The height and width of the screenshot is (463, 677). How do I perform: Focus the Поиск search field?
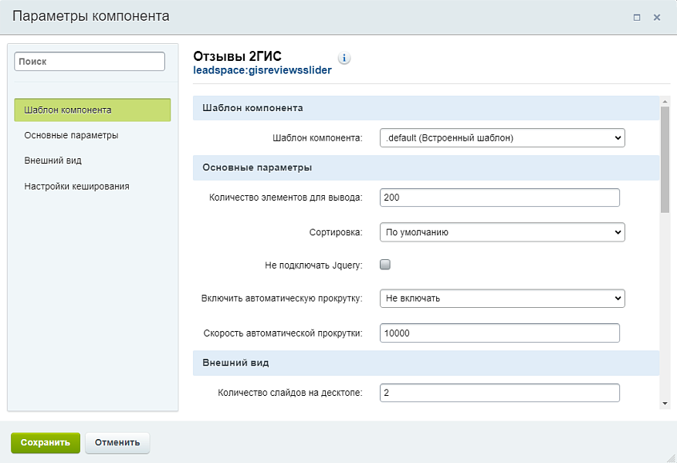coord(90,62)
